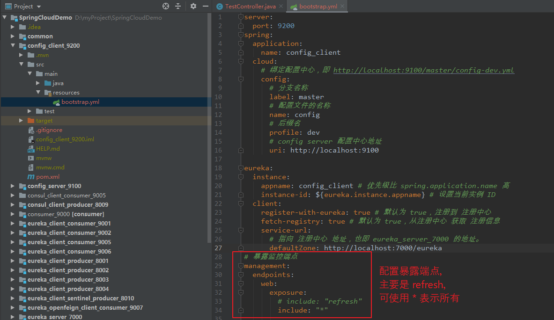Open the Project view dropdown
Screen dimensions: 554x320
pos(39,7)
